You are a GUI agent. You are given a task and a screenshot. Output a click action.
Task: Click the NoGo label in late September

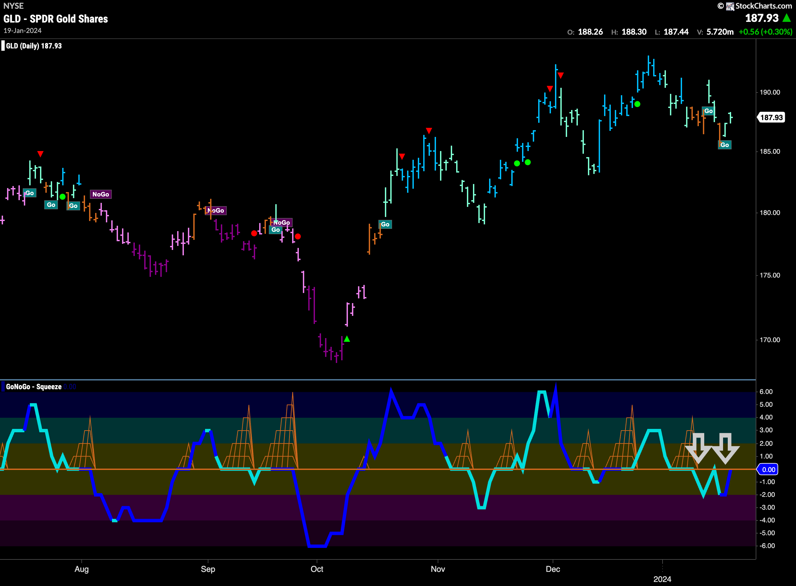coord(282,223)
